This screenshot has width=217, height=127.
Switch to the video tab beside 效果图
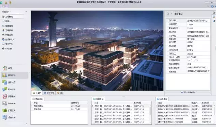coord(49,93)
